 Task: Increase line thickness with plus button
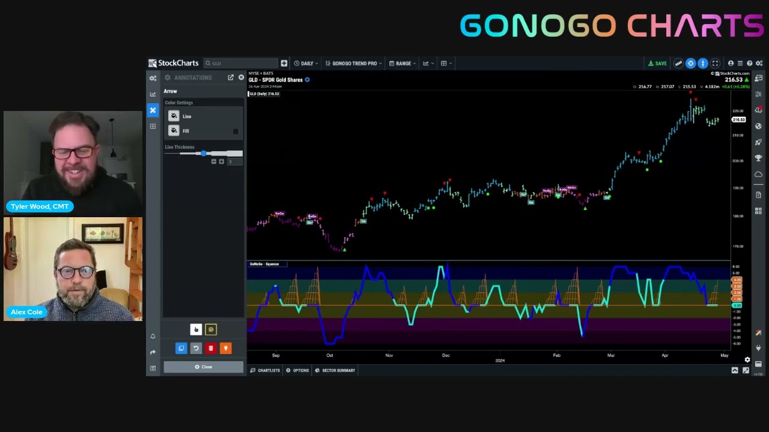[221, 161]
